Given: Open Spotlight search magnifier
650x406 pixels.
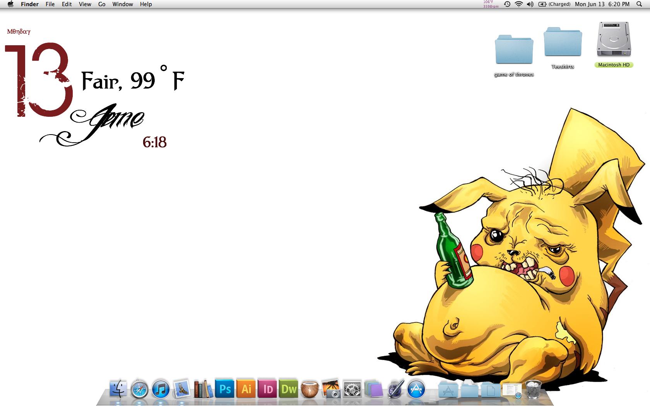Looking at the screenshot, I should (639, 4).
